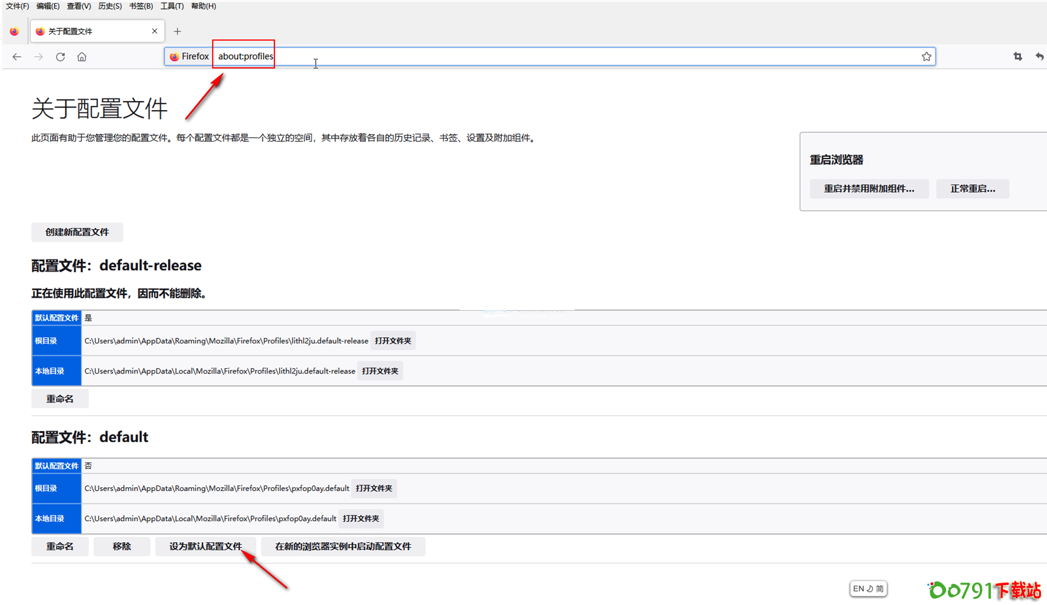Image resolution: width=1047 pixels, height=605 pixels.
Task: Open the 工具(T) menu
Action: pyautogui.click(x=172, y=6)
